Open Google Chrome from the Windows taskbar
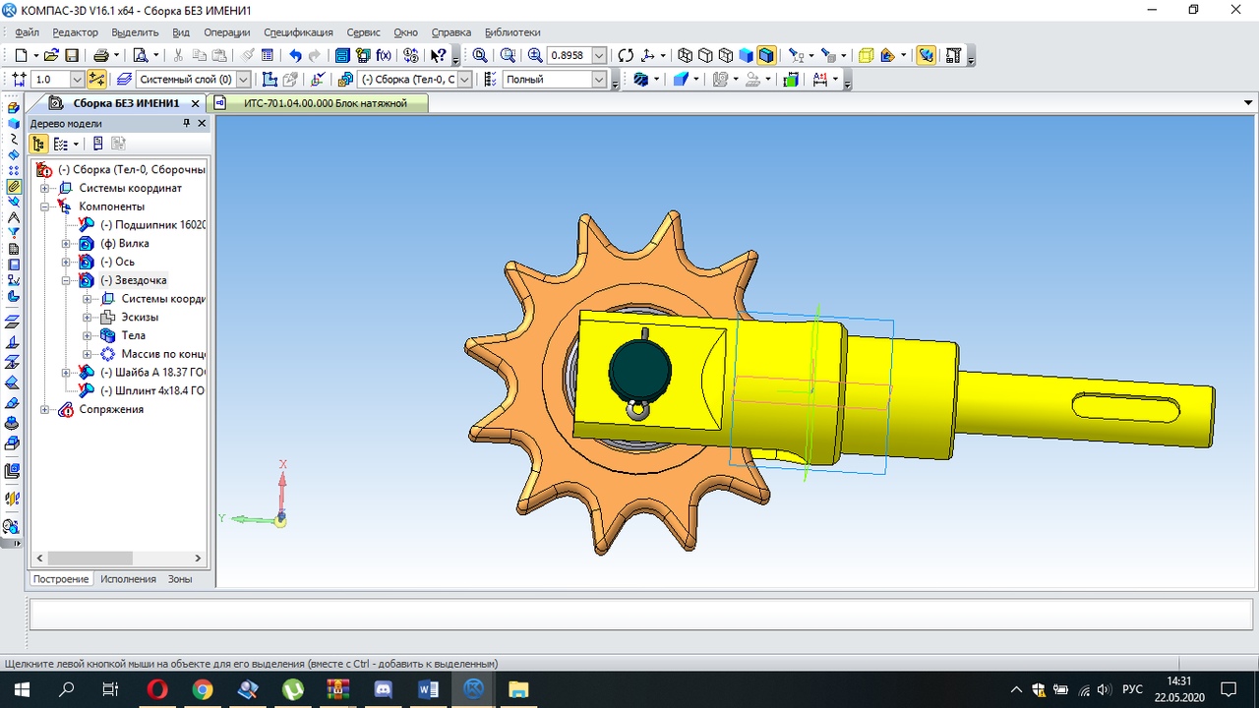Viewport: 1259px width, 708px height. click(202, 689)
